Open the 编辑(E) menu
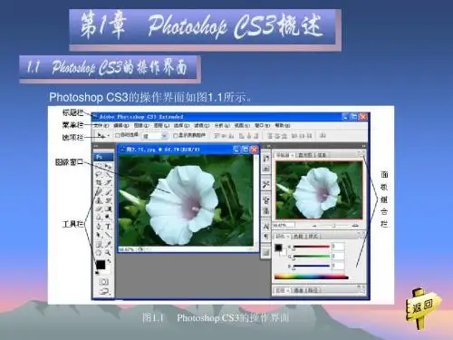The height and width of the screenshot is (340, 453). coord(121,125)
